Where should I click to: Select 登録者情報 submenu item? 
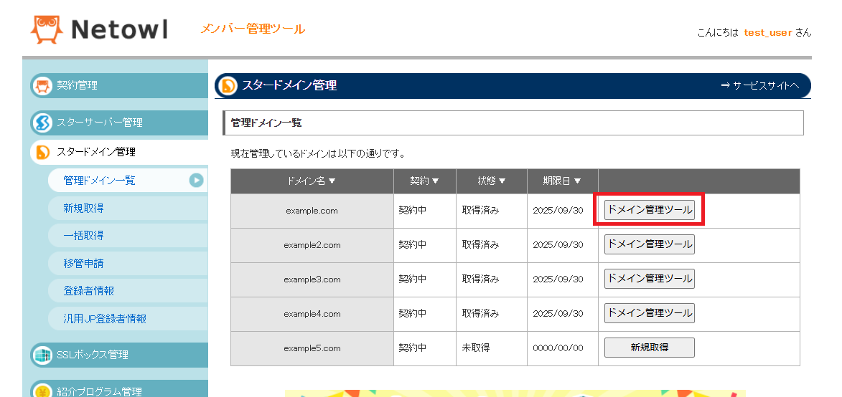pos(127,291)
